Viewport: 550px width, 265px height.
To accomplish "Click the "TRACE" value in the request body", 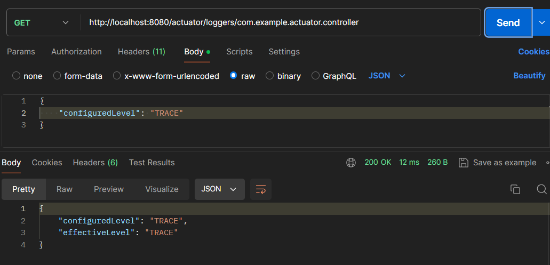I will tap(167, 113).
